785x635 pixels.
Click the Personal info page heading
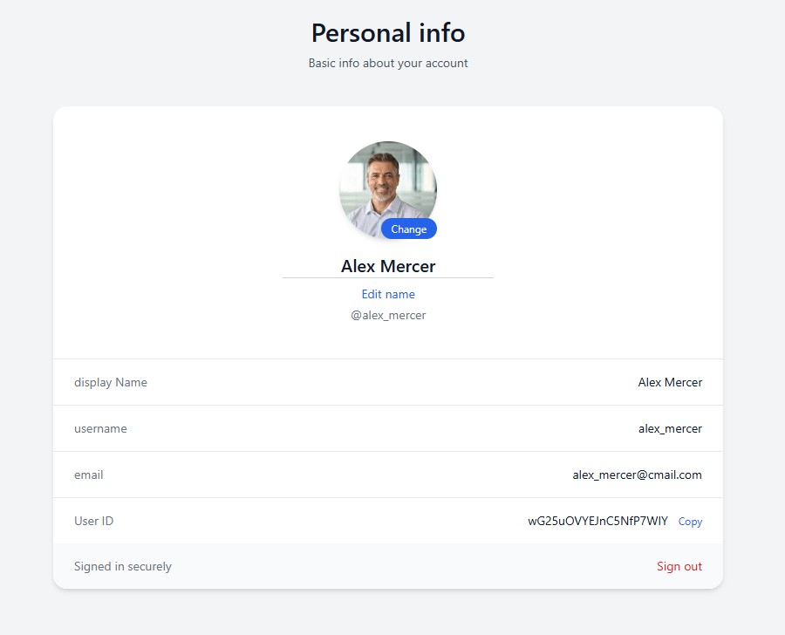click(x=387, y=32)
